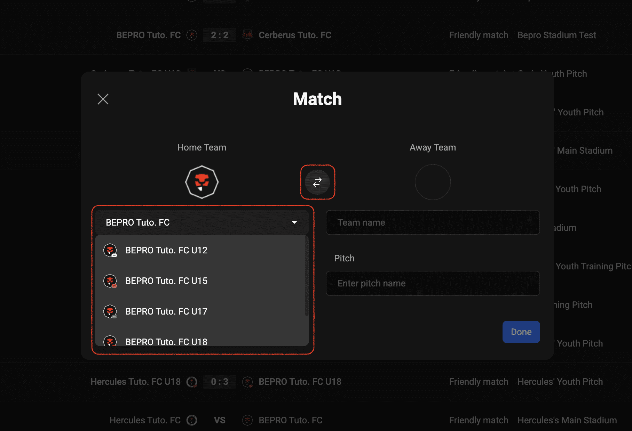Click Hercules's Main Stadium text
Image resolution: width=632 pixels, height=431 pixels.
tap(567, 420)
